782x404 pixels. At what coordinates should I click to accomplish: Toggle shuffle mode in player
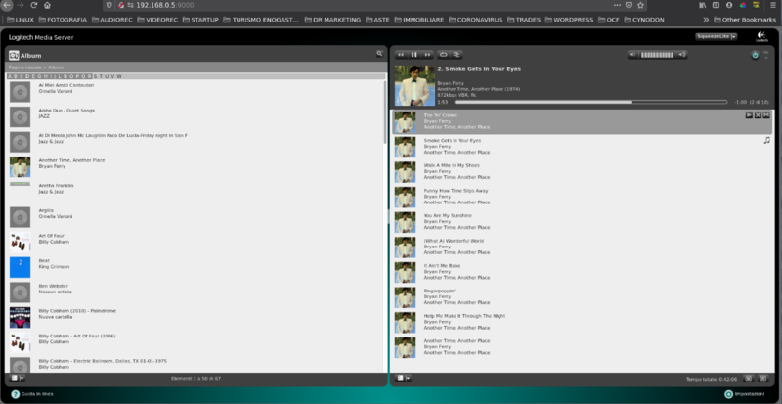[457, 55]
